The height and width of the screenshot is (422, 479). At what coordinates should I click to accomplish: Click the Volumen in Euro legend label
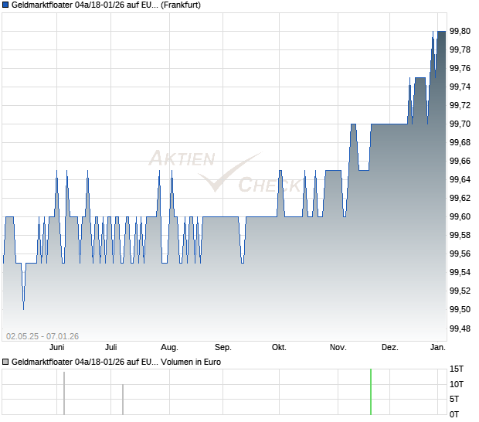click(x=116, y=362)
